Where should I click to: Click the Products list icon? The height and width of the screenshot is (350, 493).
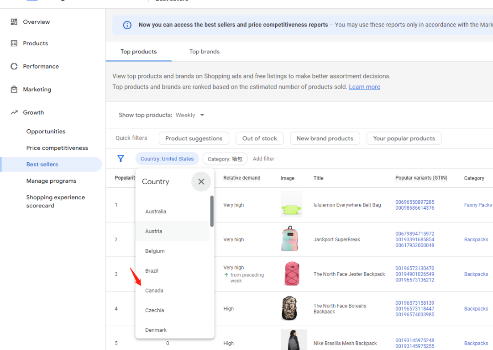point(14,43)
